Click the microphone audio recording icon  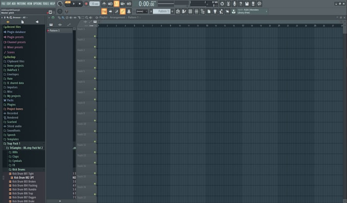(234, 4)
